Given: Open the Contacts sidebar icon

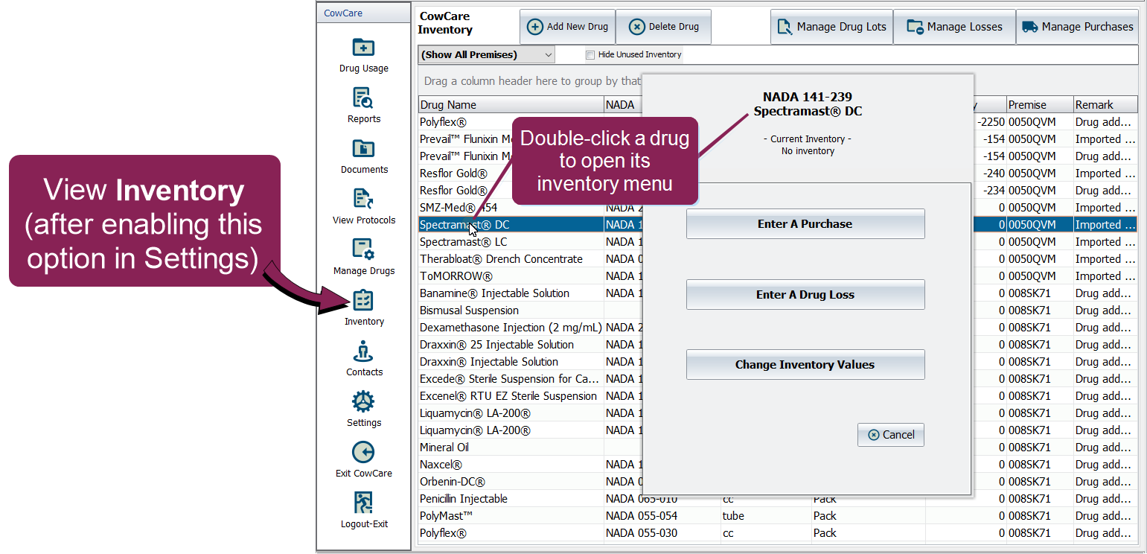Looking at the screenshot, I should [x=363, y=351].
